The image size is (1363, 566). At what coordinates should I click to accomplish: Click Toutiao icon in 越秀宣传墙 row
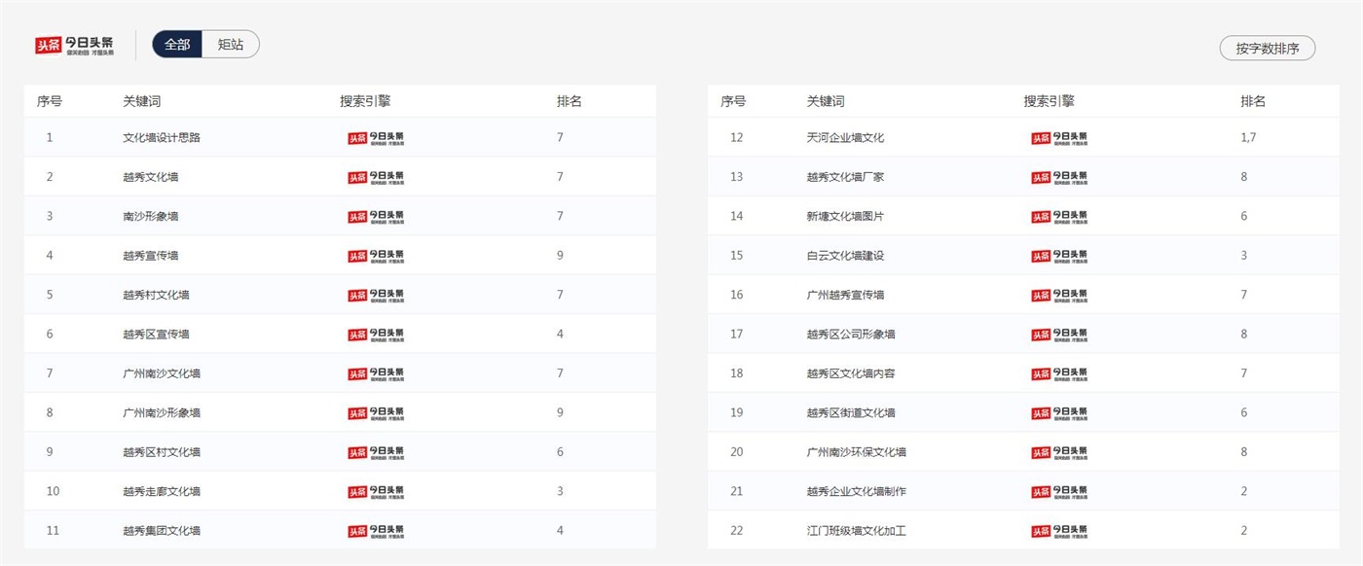click(376, 256)
